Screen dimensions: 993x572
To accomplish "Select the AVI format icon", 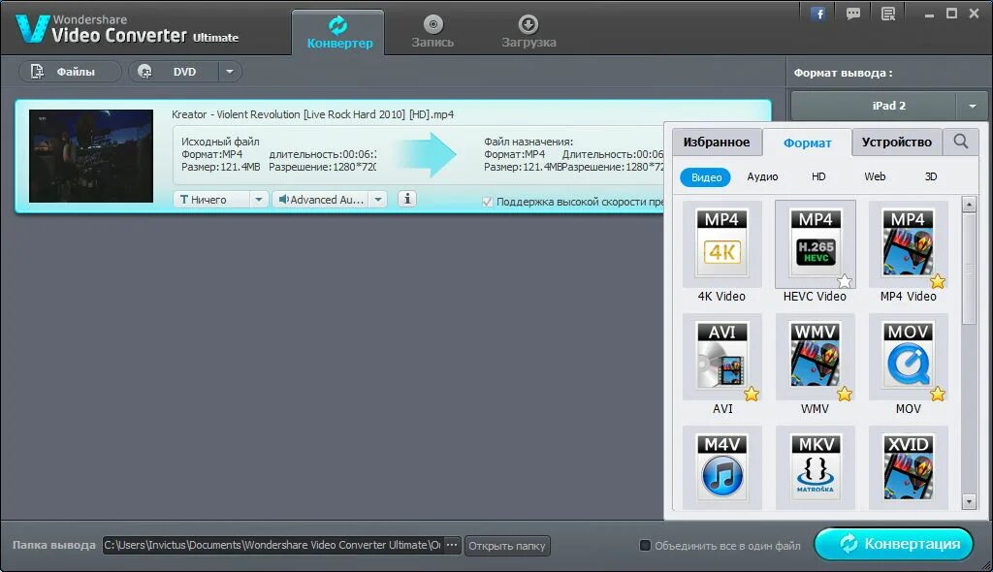I will pyautogui.click(x=721, y=356).
